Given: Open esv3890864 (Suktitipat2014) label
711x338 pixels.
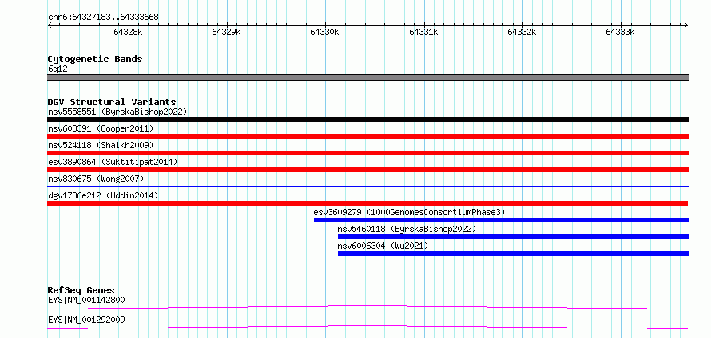Looking at the screenshot, I should (x=113, y=162).
